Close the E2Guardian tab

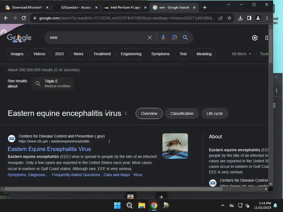click(96, 7)
